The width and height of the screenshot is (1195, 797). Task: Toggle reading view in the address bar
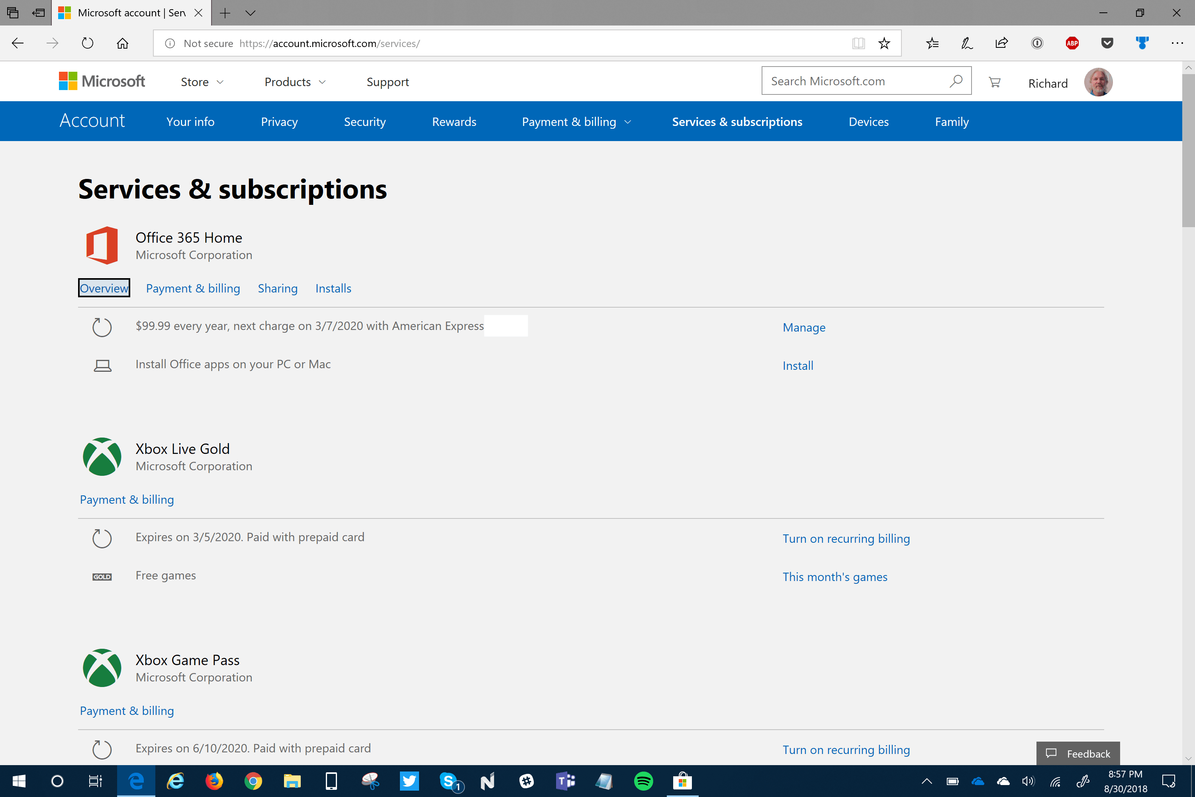[859, 43]
